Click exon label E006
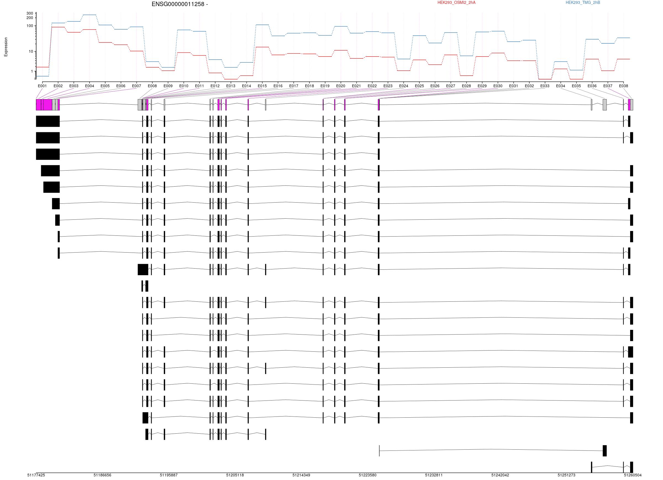 click(x=121, y=86)
